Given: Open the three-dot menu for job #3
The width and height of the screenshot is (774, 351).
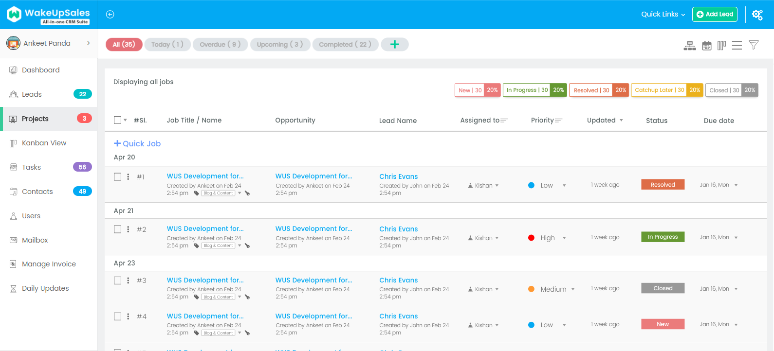Looking at the screenshot, I should point(128,281).
